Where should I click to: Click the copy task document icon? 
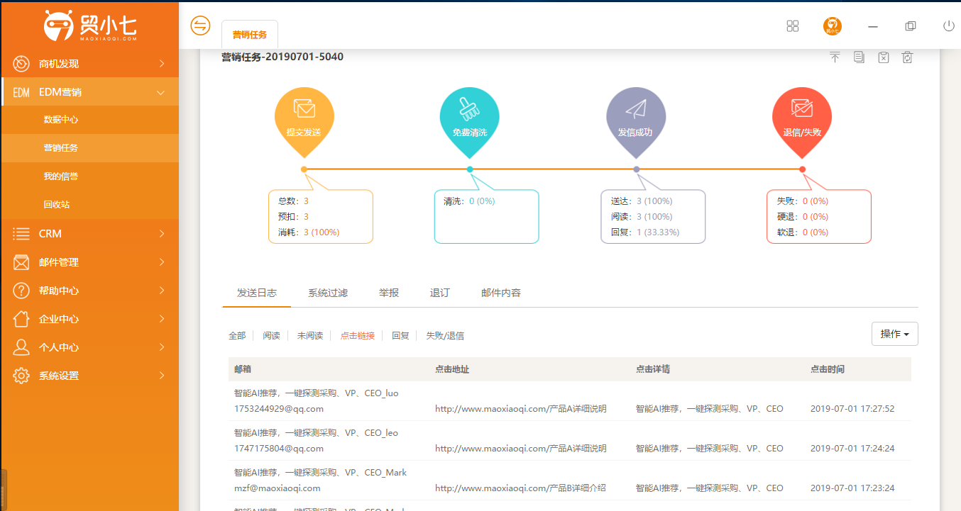tap(859, 57)
